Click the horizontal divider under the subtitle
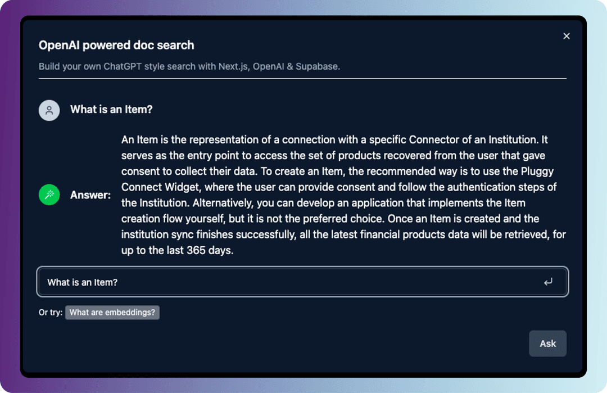607x393 pixels. 302,79
